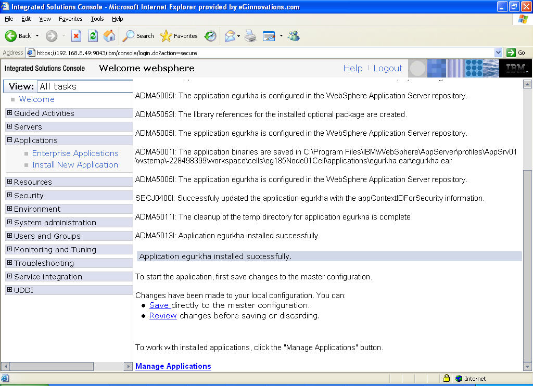The image size is (533, 386).
Task: Click the Manage Applications link
Action: coord(173,366)
